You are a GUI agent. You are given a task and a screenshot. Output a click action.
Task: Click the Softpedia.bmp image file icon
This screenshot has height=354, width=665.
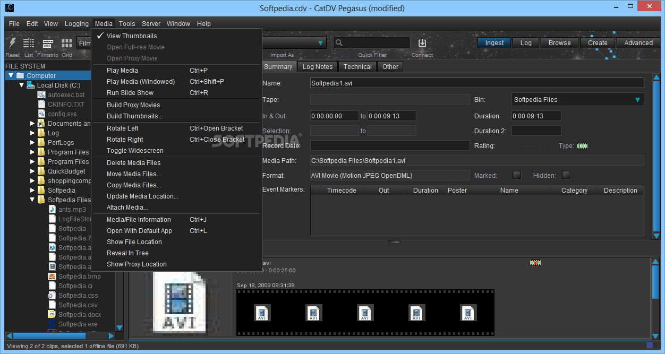pos(52,277)
